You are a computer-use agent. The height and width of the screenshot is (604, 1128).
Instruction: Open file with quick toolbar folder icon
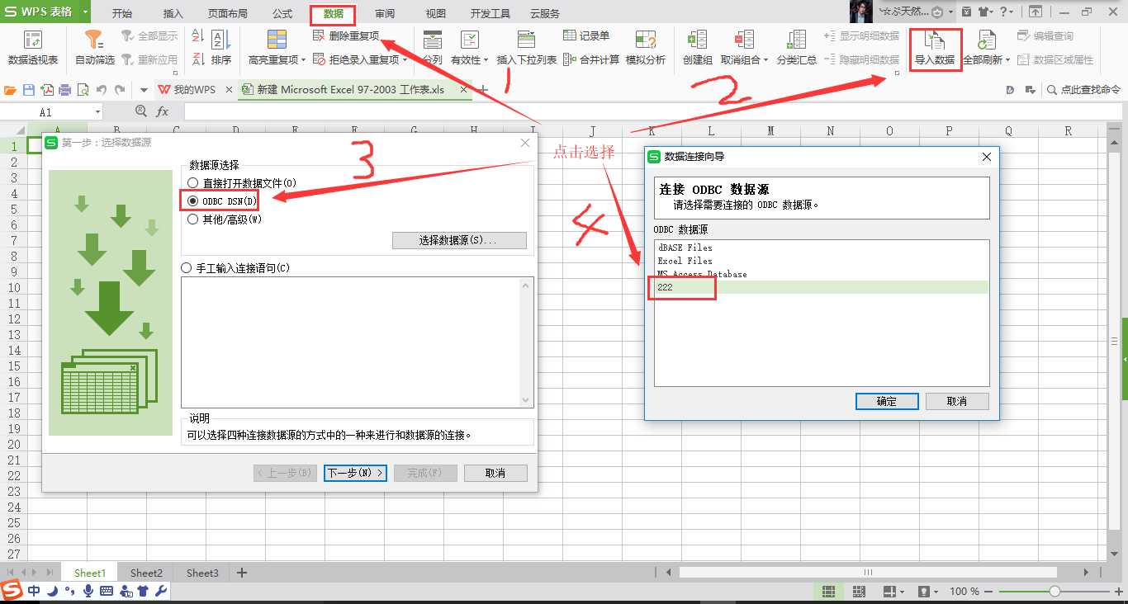pyautogui.click(x=11, y=89)
